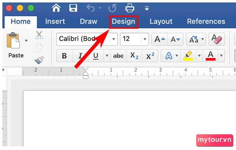Save document with floppy disk icon
236x150 pixels.
pos(73,8)
